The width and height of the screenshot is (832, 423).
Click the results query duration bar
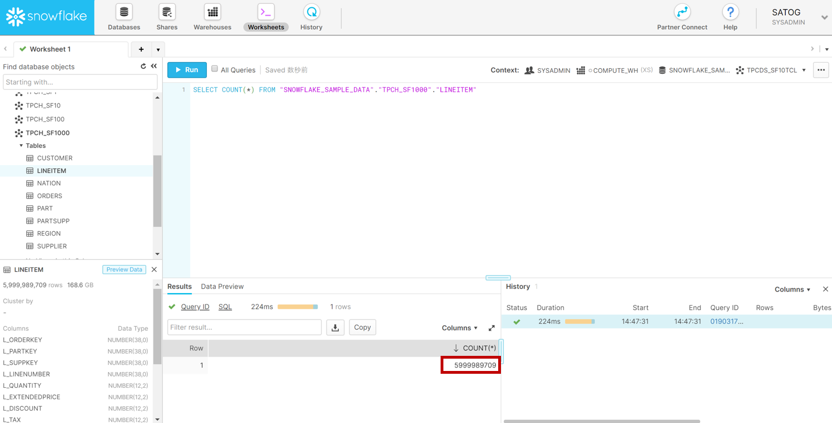(297, 307)
